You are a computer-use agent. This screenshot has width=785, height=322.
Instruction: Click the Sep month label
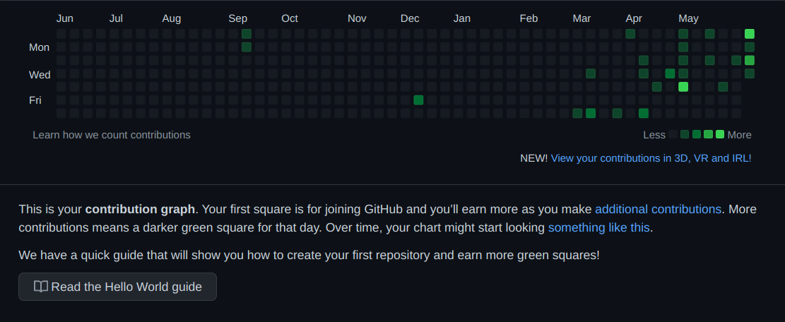click(x=238, y=18)
